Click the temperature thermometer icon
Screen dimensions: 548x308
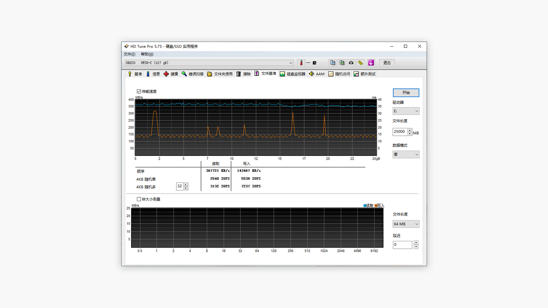(301, 63)
